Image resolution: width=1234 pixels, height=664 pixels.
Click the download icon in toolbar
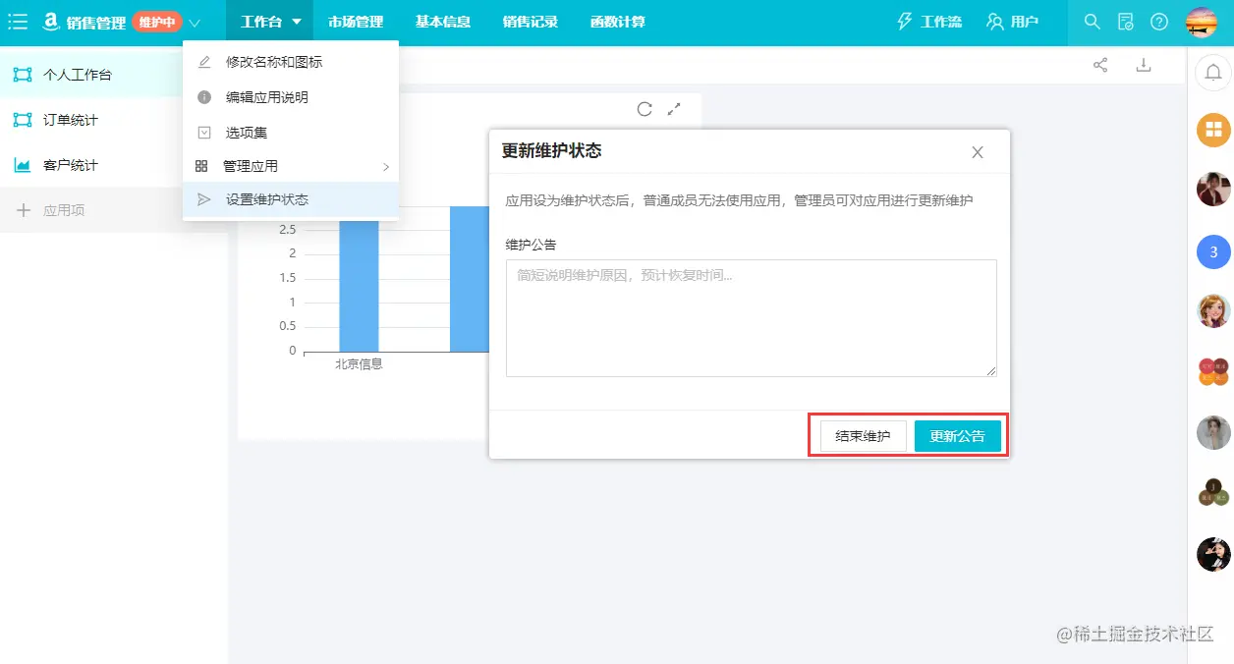click(1144, 65)
